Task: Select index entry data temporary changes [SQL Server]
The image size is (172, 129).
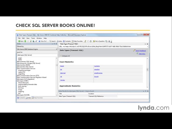Action: (28, 63)
